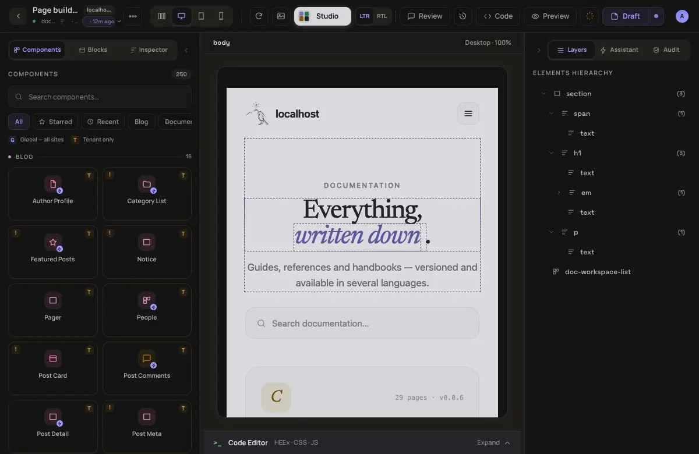699x454 pixels.
Task: Open hamburger menu in page preview
Action: click(x=468, y=114)
